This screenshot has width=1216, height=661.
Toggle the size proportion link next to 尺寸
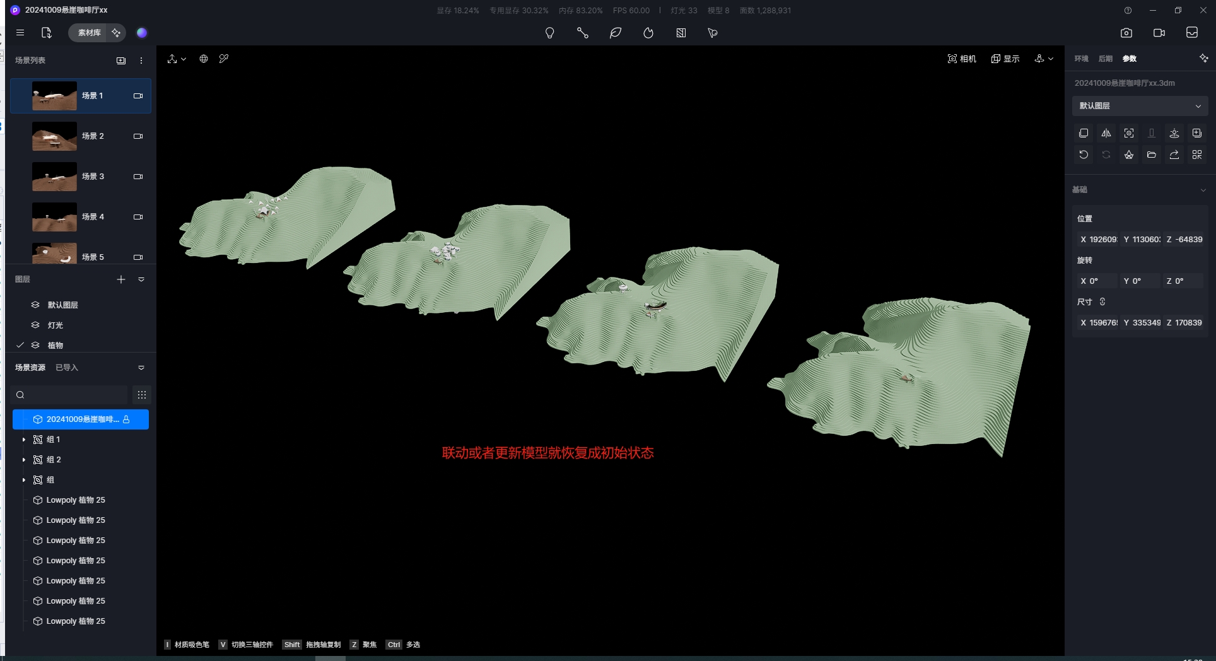point(1102,301)
